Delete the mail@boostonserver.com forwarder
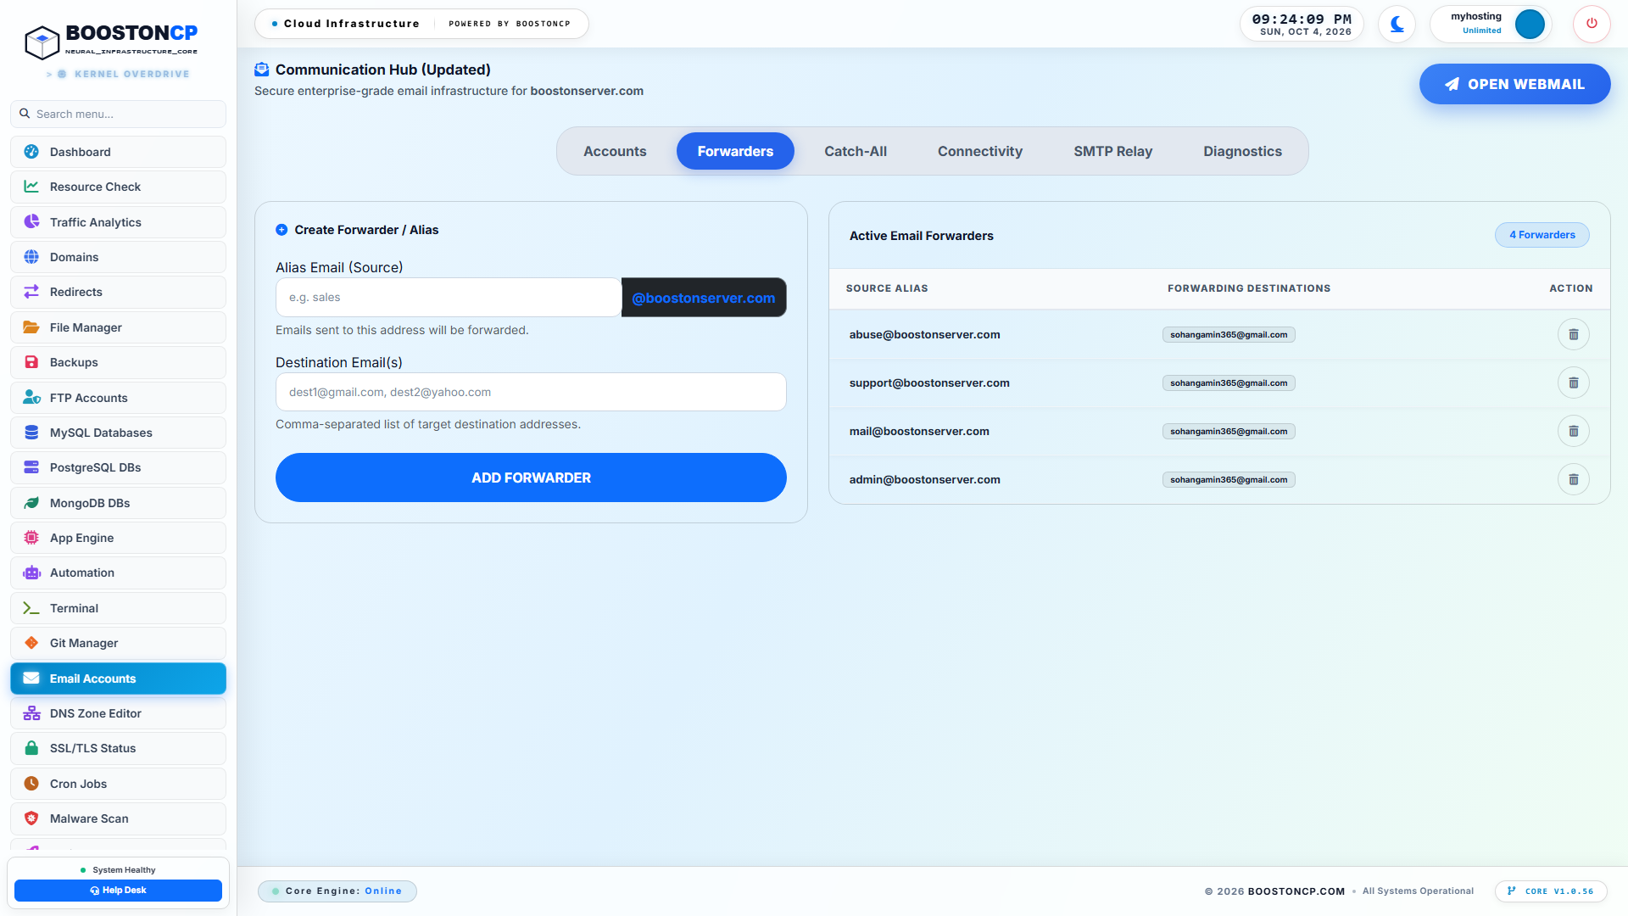1628x916 pixels. (1573, 431)
